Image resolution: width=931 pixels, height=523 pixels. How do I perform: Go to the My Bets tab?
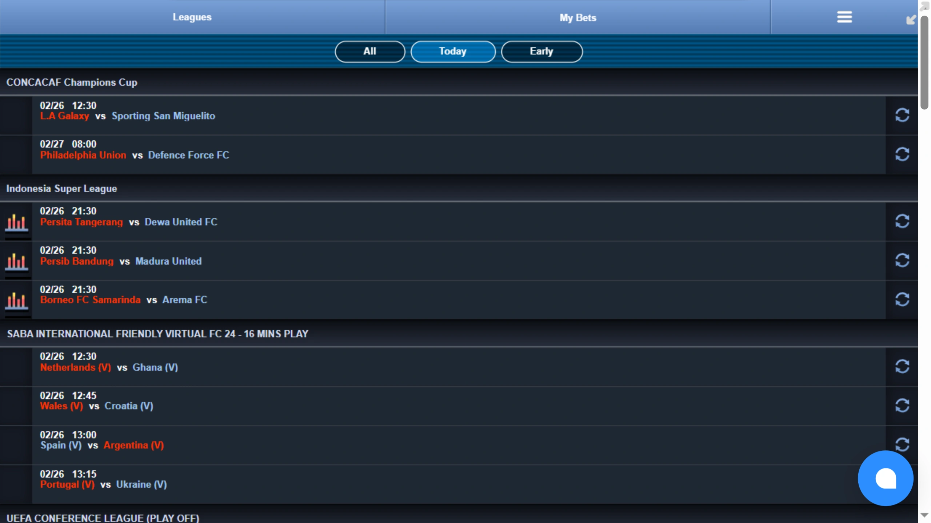pos(578,17)
